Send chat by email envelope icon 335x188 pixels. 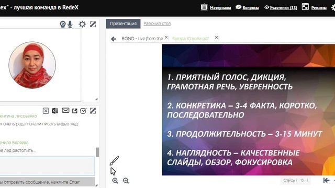(65, 110)
